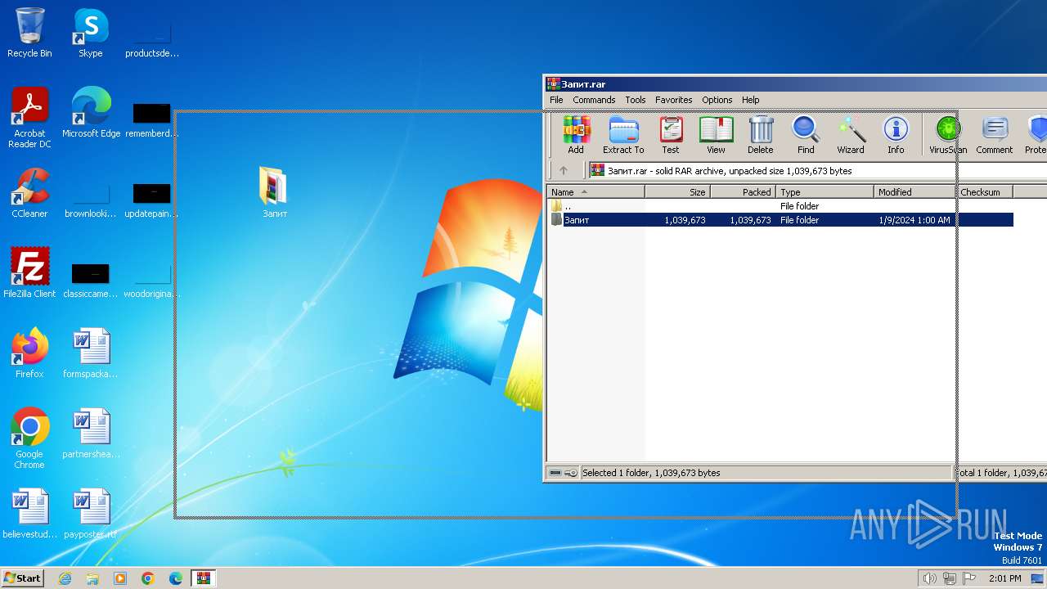Click the Delete trash can icon
This screenshot has width=1047, height=589.
(x=761, y=135)
